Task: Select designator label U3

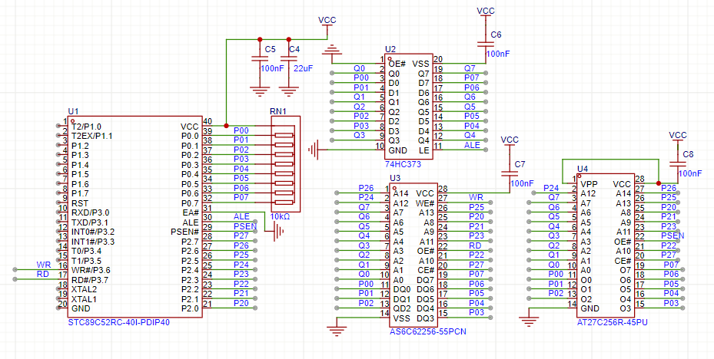Action: click(x=395, y=178)
